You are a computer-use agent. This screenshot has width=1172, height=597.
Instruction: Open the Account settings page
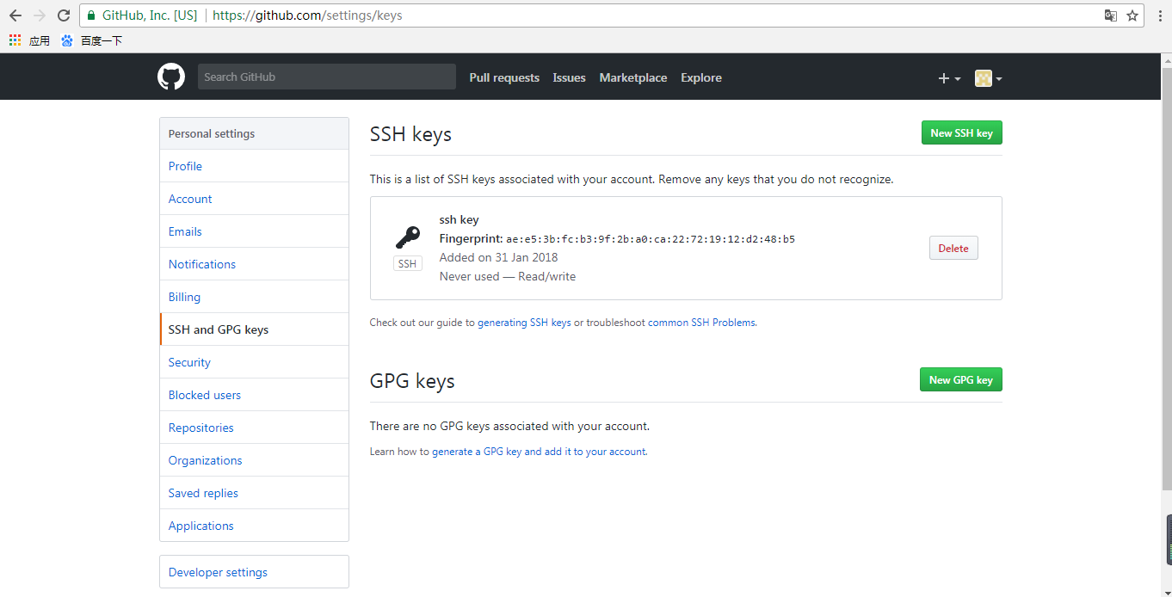[254, 199]
